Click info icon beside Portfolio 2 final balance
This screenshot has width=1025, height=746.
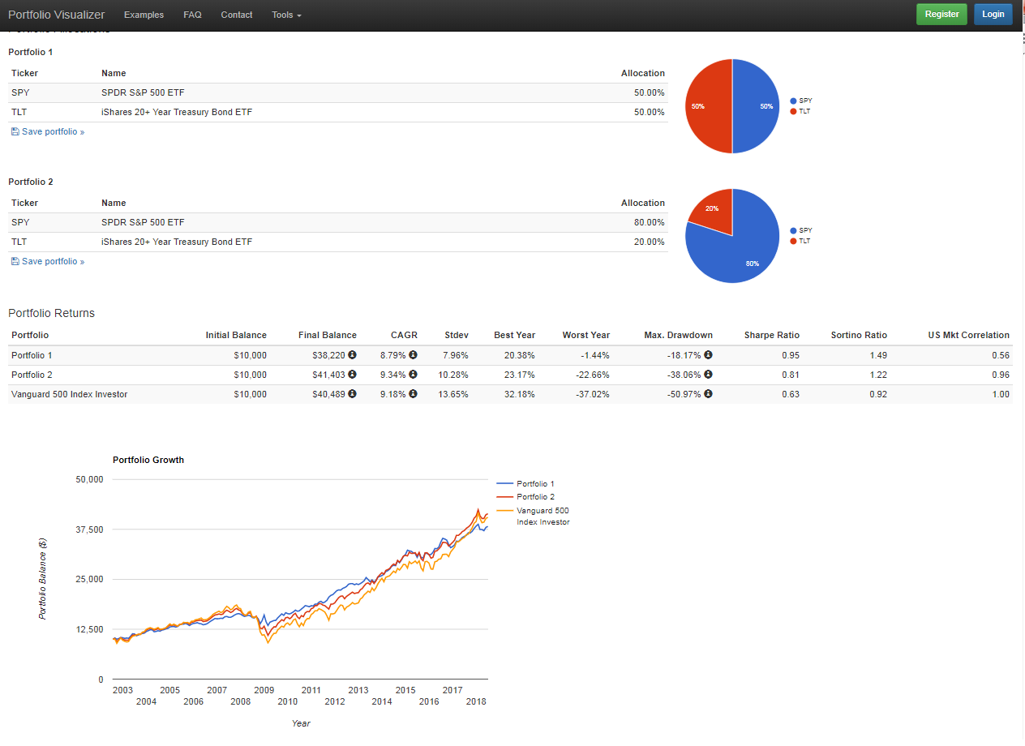point(352,375)
